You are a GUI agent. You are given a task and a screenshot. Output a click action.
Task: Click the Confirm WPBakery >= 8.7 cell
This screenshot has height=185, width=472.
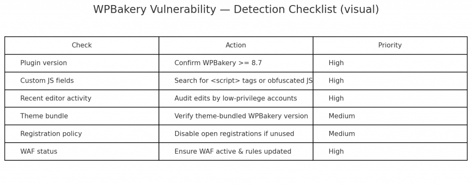click(218, 63)
